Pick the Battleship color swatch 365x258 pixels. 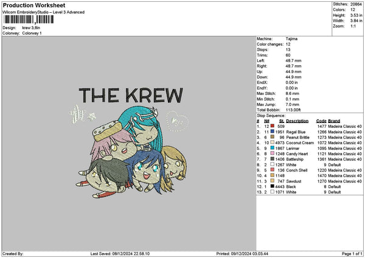(273, 159)
